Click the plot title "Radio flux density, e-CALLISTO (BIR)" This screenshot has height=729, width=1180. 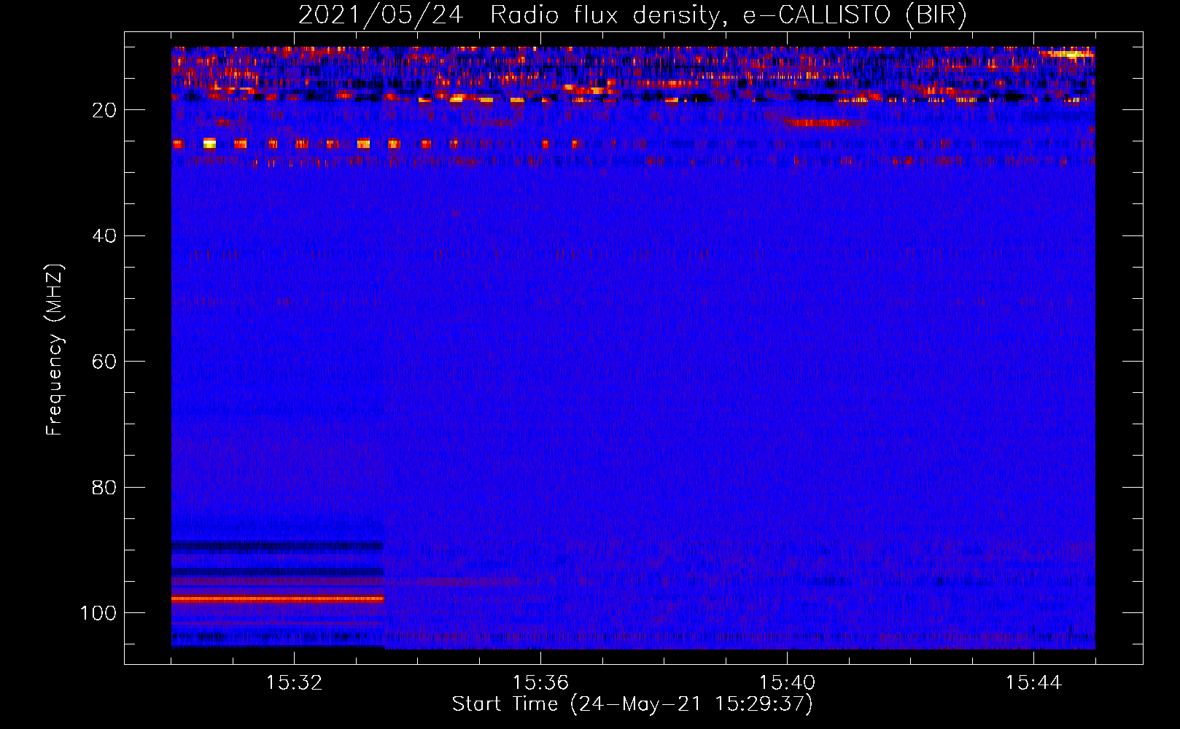point(728,15)
